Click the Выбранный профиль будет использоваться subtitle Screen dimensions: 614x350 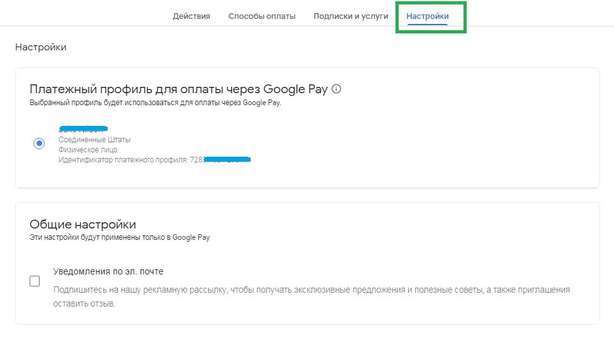pyautogui.click(x=155, y=103)
